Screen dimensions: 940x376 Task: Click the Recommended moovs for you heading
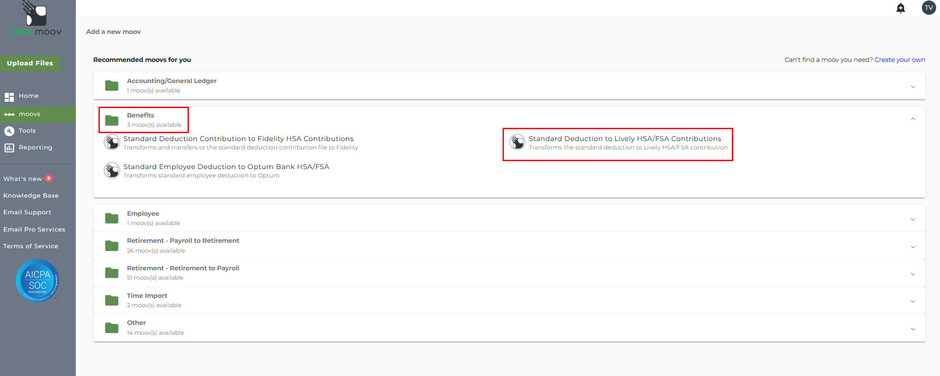click(142, 60)
